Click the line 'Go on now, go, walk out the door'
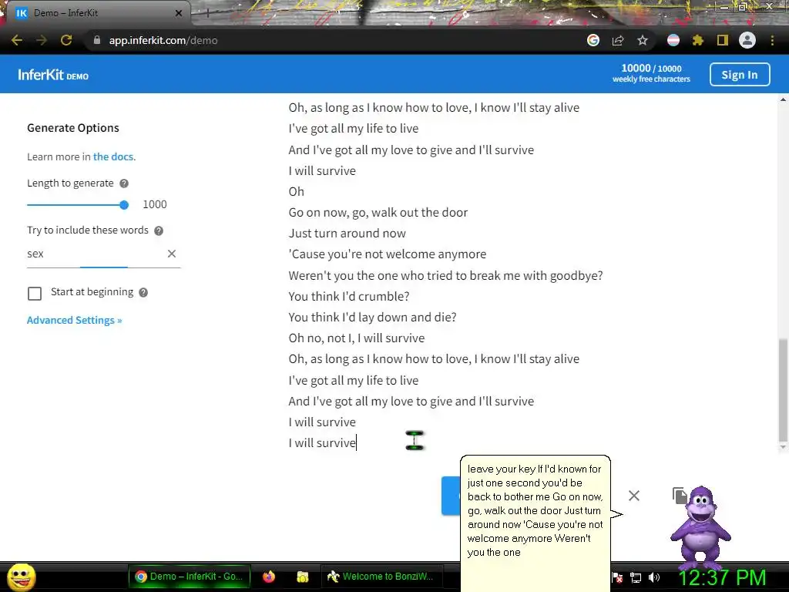This screenshot has width=789, height=592. click(378, 213)
